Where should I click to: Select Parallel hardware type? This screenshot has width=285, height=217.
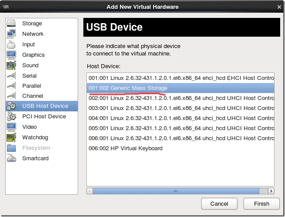(x=31, y=86)
